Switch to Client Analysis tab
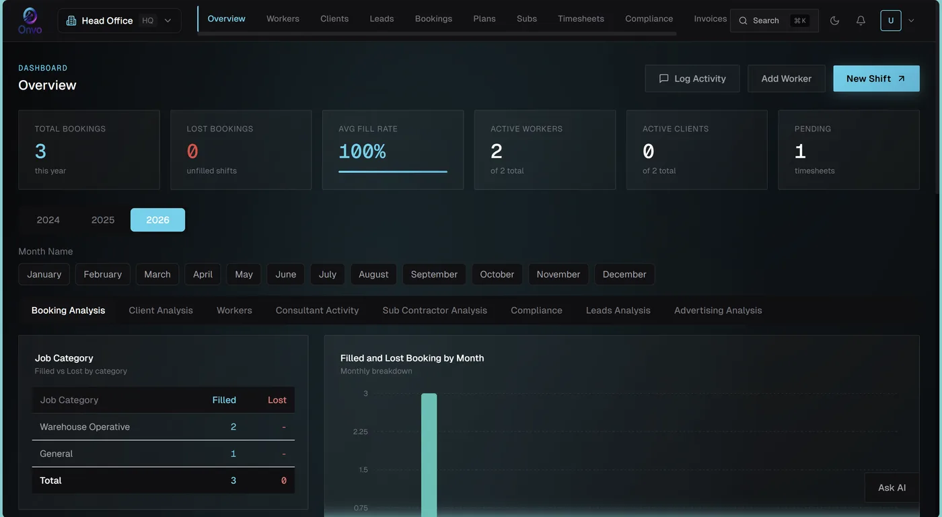The height and width of the screenshot is (517, 942). (161, 310)
